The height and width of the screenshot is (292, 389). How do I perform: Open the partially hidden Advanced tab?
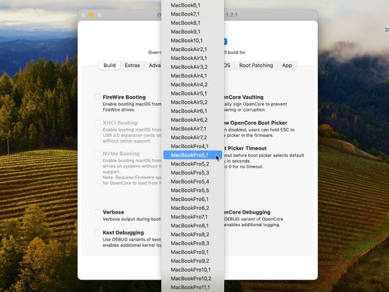tap(154, 66)
